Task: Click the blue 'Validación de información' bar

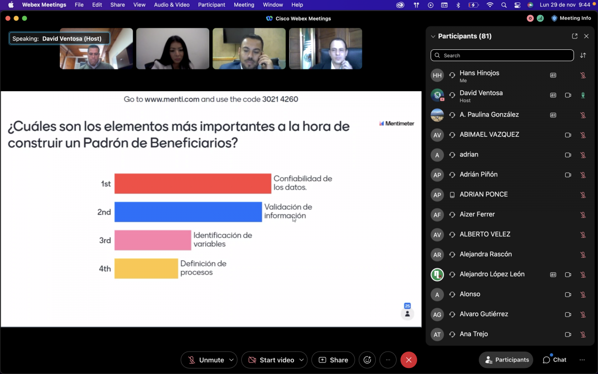Action: click(188, 212)
